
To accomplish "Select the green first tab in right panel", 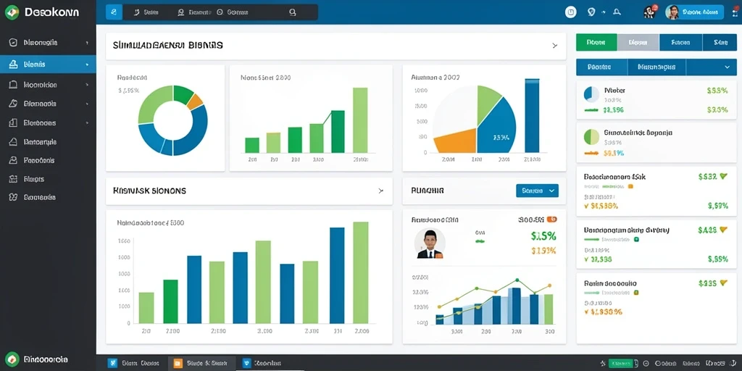I will (x=596, y=42).
